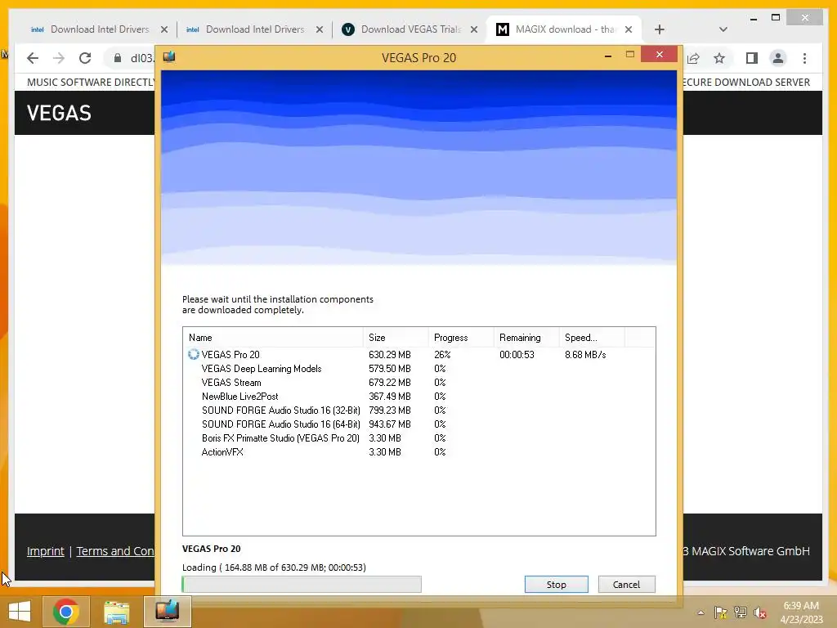The height and width of the screenshot is (628, 837).
Task: Minimize the VEGAS Pro 20 installer window
Action: (x=607, y=56)
